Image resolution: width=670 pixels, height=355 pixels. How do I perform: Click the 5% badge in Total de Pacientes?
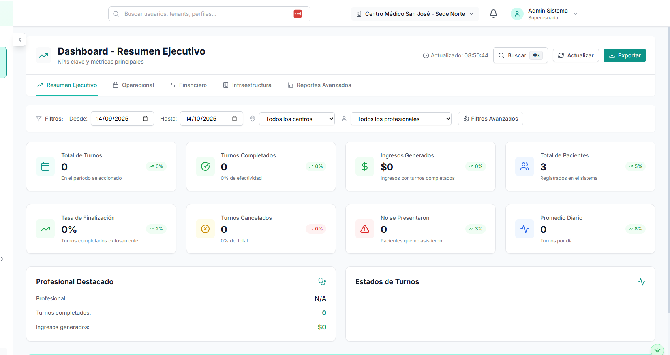point(636,166)
